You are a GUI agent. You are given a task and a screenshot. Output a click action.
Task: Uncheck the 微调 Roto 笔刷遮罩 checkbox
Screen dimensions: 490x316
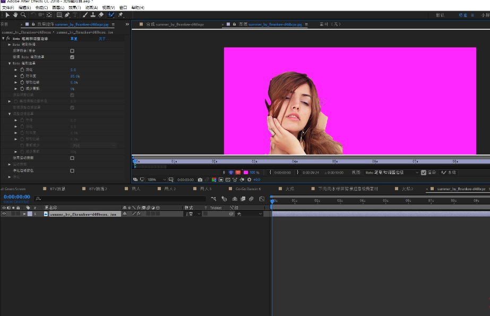(x=72, y=57)
